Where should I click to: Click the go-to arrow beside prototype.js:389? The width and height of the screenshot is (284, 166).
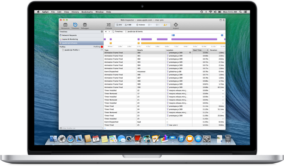click(190, 53)
